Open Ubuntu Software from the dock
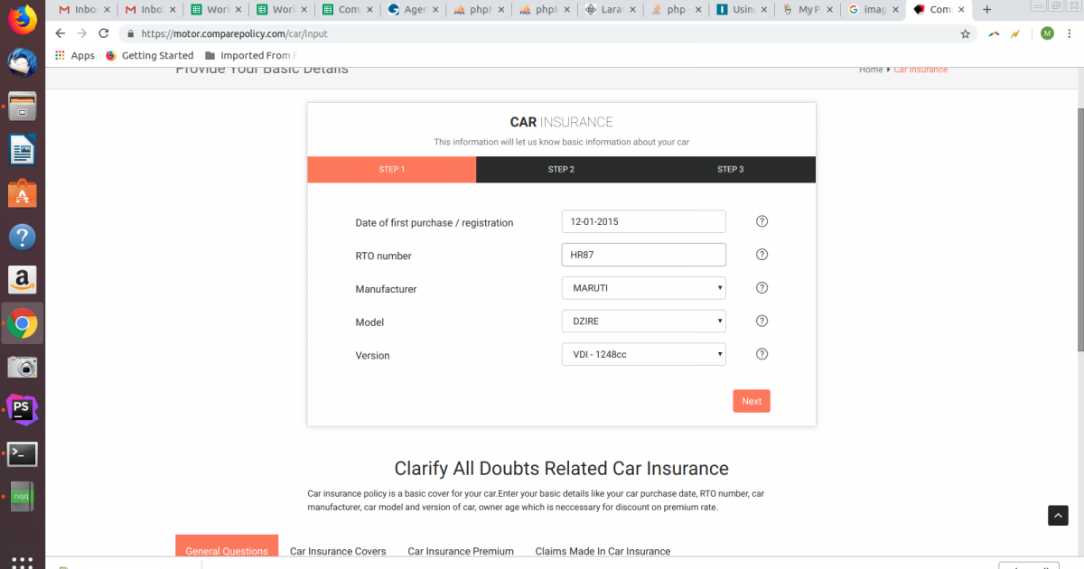 pos(22,193)
